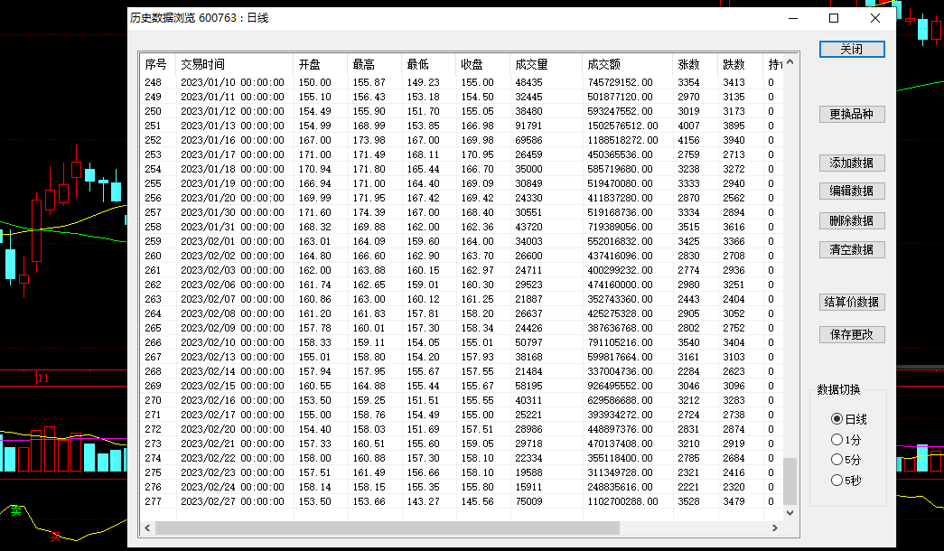Click amount cell 1102700288.00
This screenshot has height=551, width=944.
pyautogui.click(x=622, y=501)
